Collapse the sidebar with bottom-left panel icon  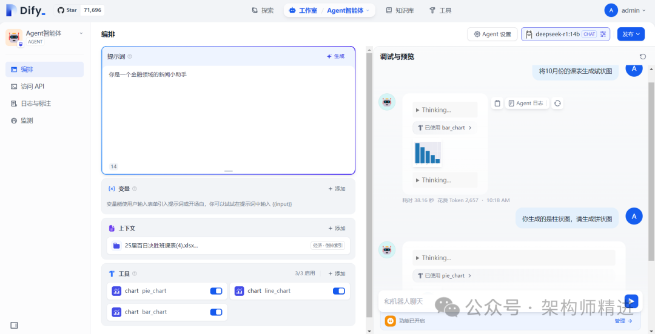[14, 326]
